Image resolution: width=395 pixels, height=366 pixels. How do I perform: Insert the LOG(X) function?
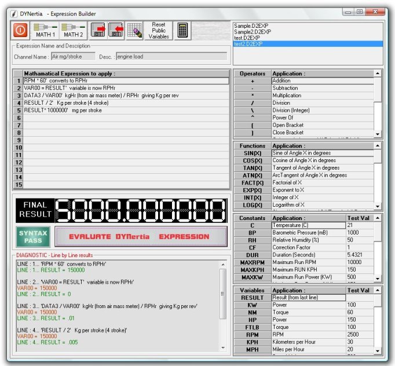click(253, 205)
